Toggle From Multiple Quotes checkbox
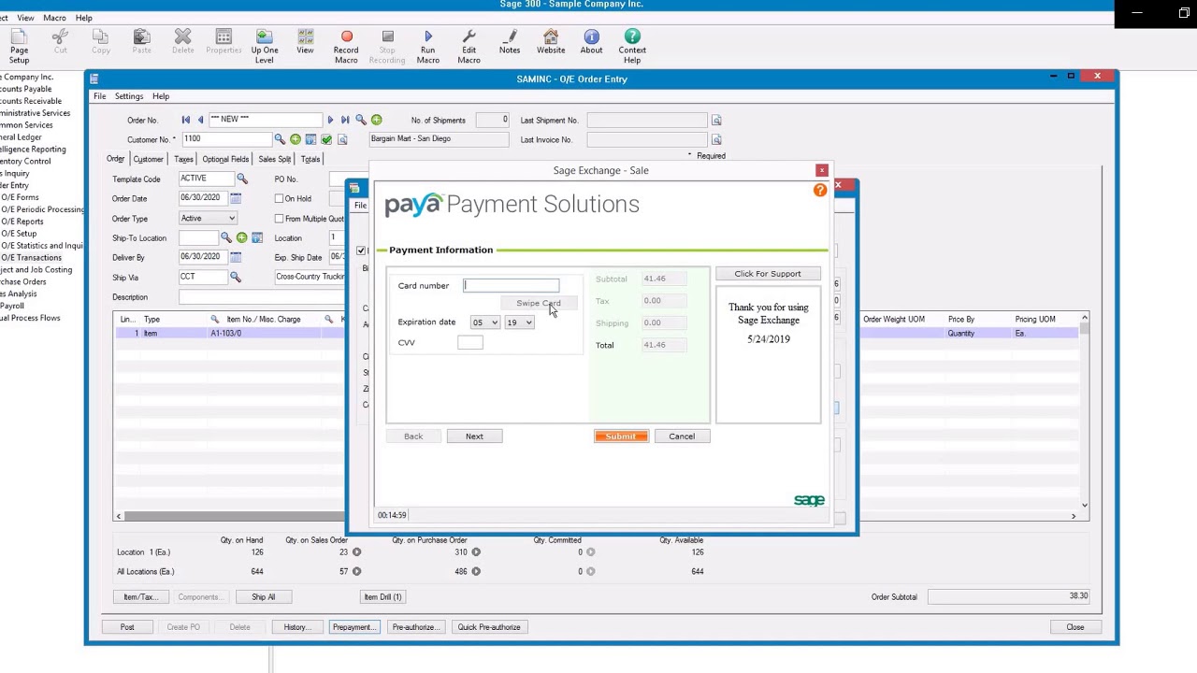 point(279,218)
